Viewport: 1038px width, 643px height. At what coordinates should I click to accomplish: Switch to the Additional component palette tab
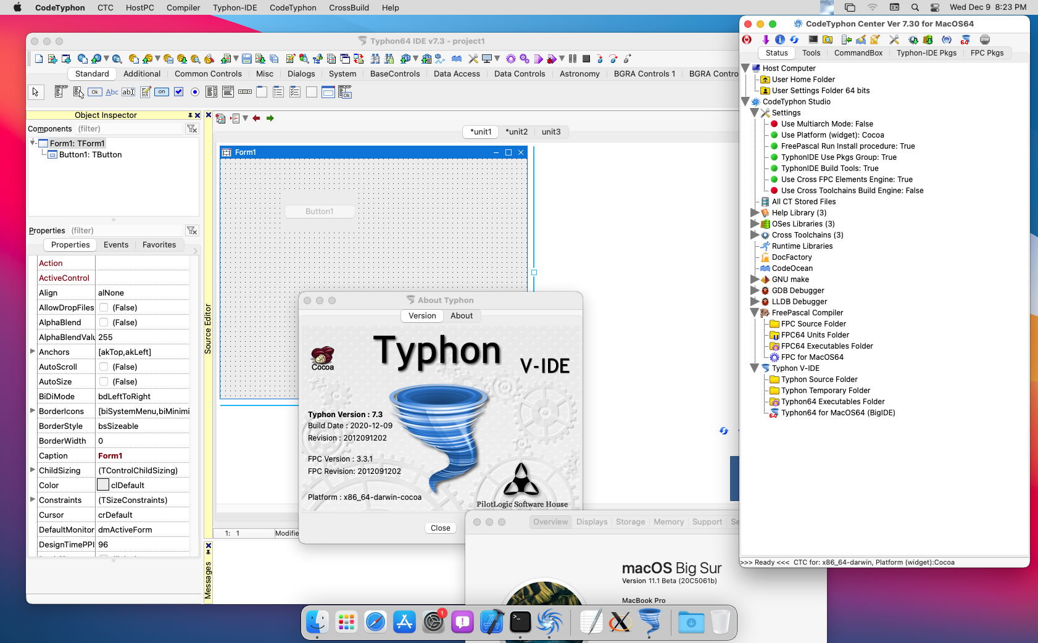coord(142,73)
